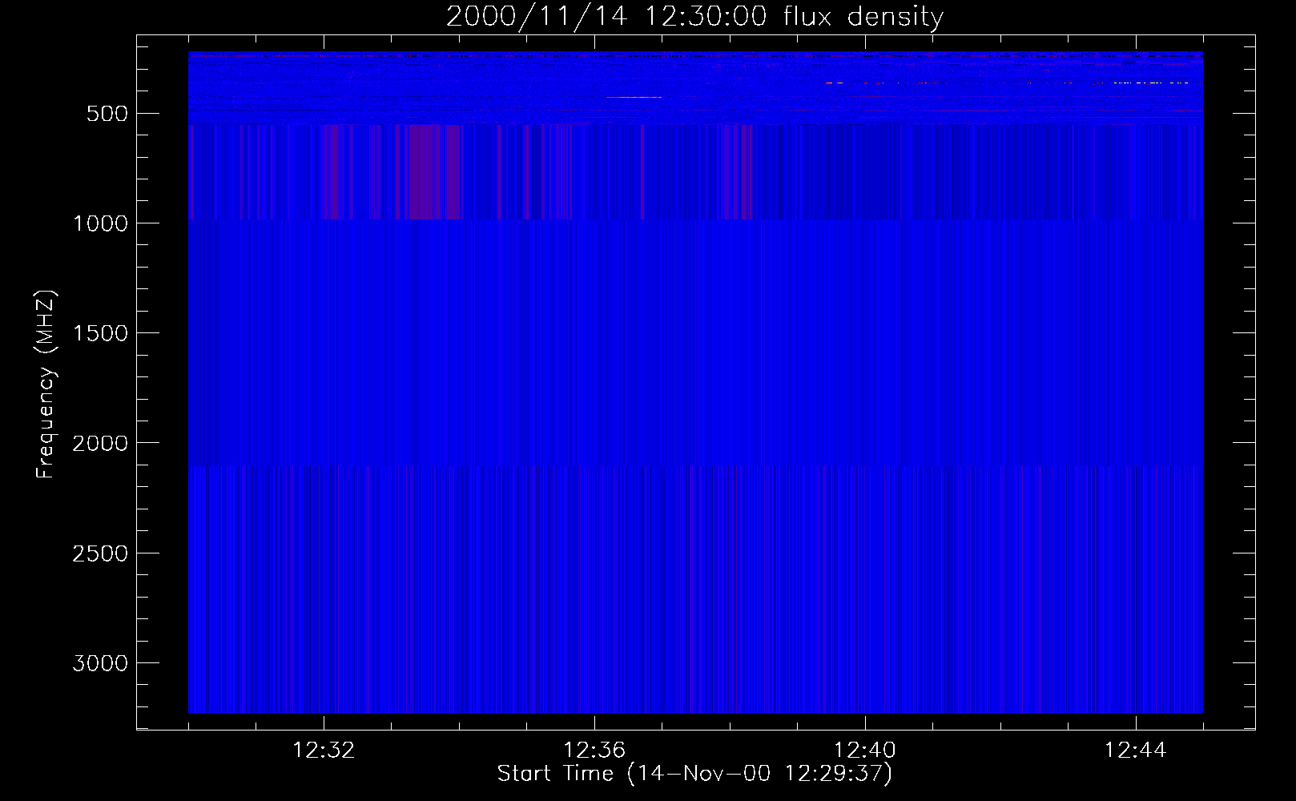1296x801 pixels.
Task: Select the 2500 frequency tick label
Action: point(100,553)
